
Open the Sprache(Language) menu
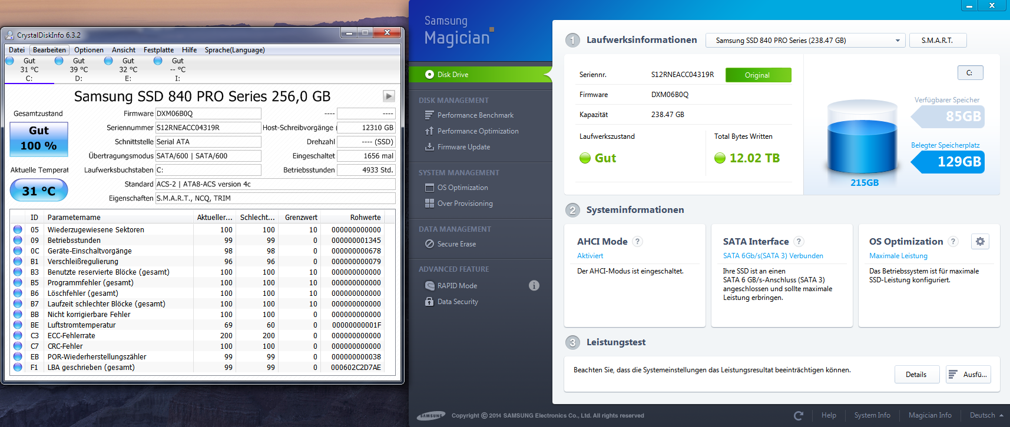click(x=235, y=50)
